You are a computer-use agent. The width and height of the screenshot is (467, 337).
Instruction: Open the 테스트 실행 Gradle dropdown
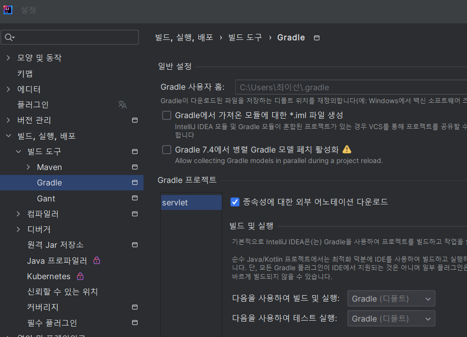tap(391, 319)
